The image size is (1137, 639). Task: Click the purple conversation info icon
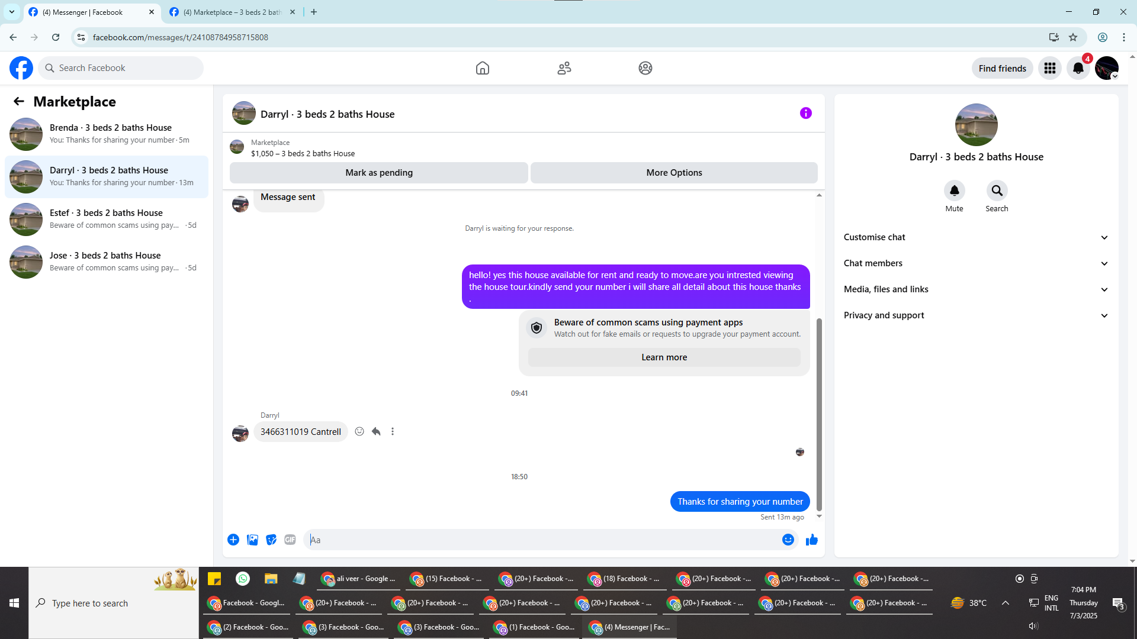[x=805, y=113]
